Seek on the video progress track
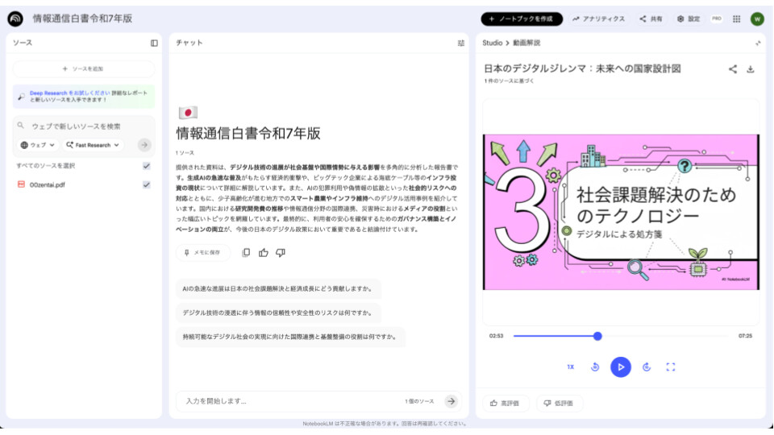This screenshot has height=435, width=774. pos(621,336)
